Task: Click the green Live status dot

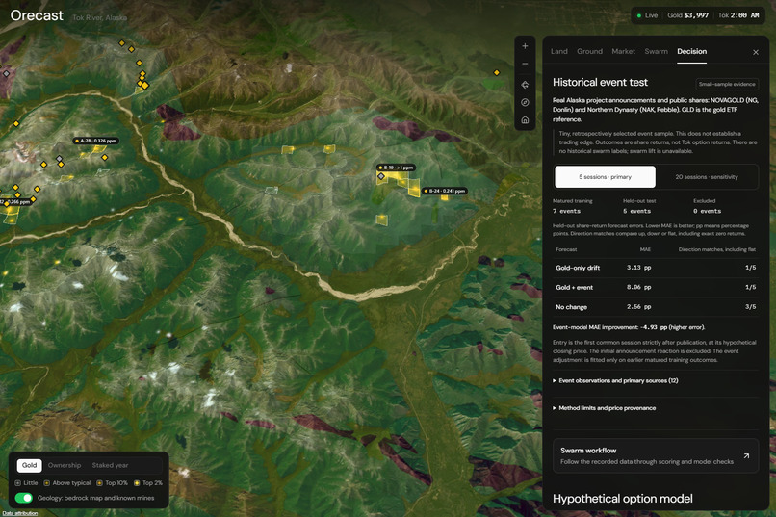Action: coord(639,15)
